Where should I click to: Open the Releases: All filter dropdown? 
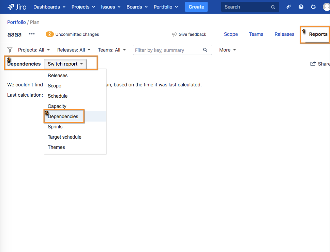click(74, 50)
